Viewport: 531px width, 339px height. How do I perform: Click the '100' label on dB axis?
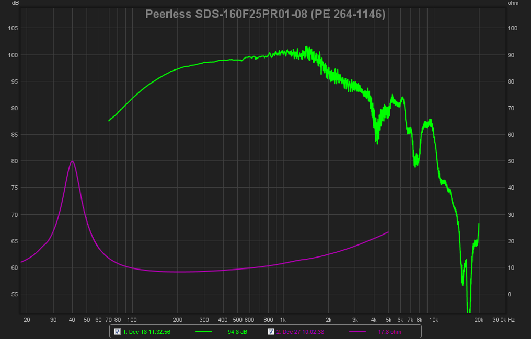[x=13, y=55]
